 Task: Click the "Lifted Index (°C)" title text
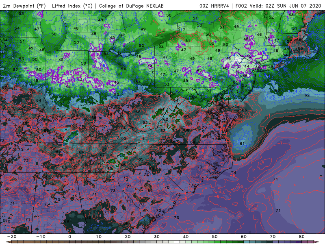click(x=72, y=6)
